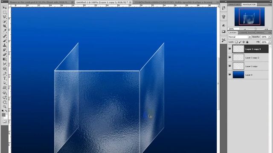This screenshot has height=153, width=273.
Task: Select the Brush tool
Action: [x=5, y=41]
